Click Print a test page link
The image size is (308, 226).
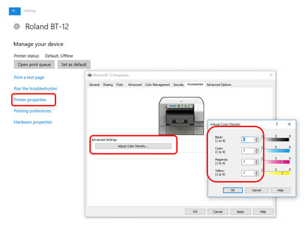click(29, 77)
